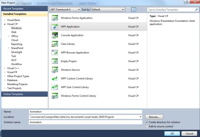The width and height of the screenshot is (200, 137).
Task: Click the Search Installed Templates box
Action: click(173, 10)
